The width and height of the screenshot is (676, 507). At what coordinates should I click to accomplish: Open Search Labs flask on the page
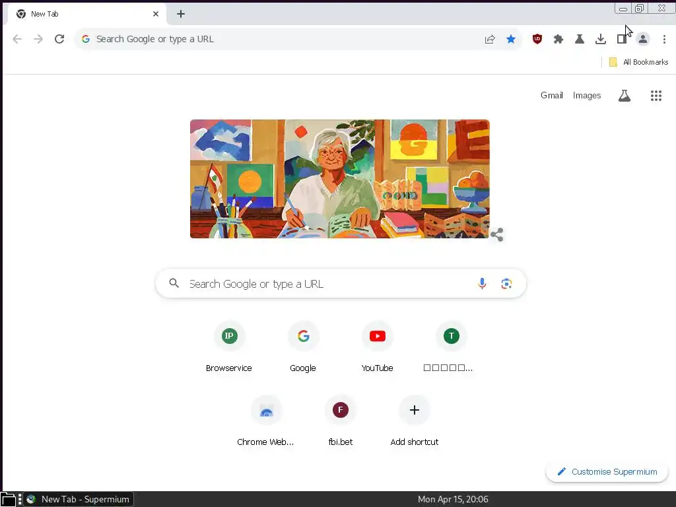point(625,96)
